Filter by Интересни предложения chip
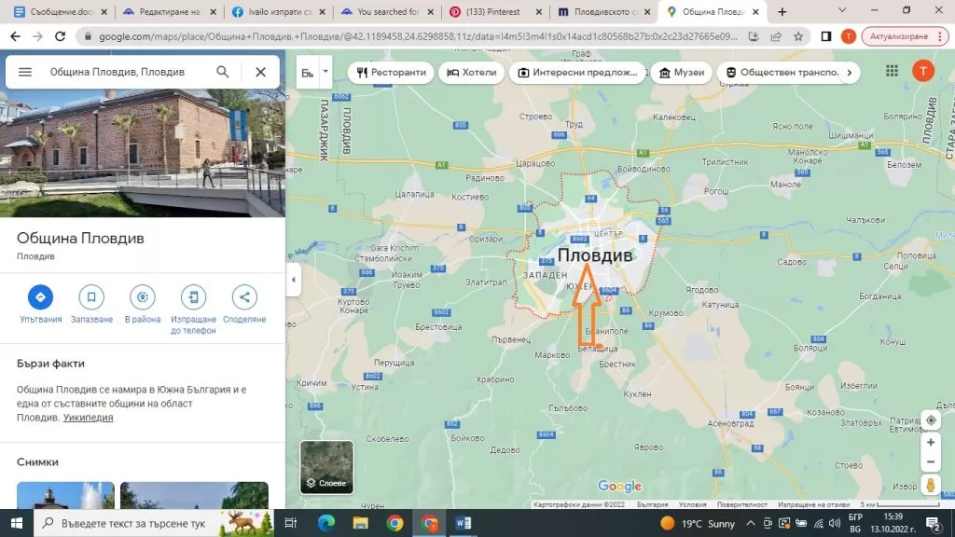The width and height of the screenshot is (955, 537). click(x=577, y=73)
